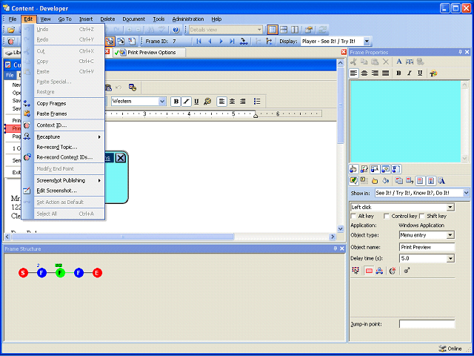Justify bubble text in Frame Properties
This screenshot has width=474, height=356.
pos(386,73)
